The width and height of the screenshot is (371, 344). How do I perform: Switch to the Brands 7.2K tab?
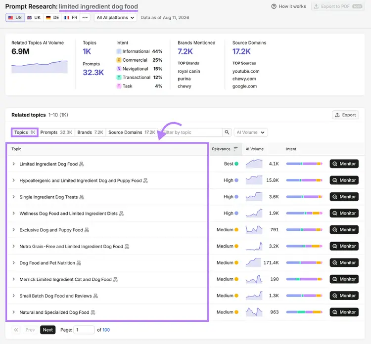(x=90, y=132)
